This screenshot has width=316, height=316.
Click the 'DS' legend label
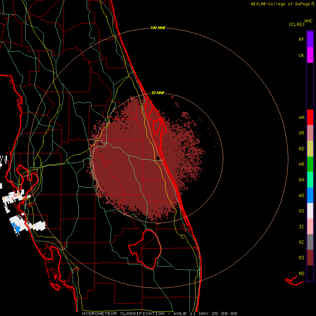coord(301,211)
